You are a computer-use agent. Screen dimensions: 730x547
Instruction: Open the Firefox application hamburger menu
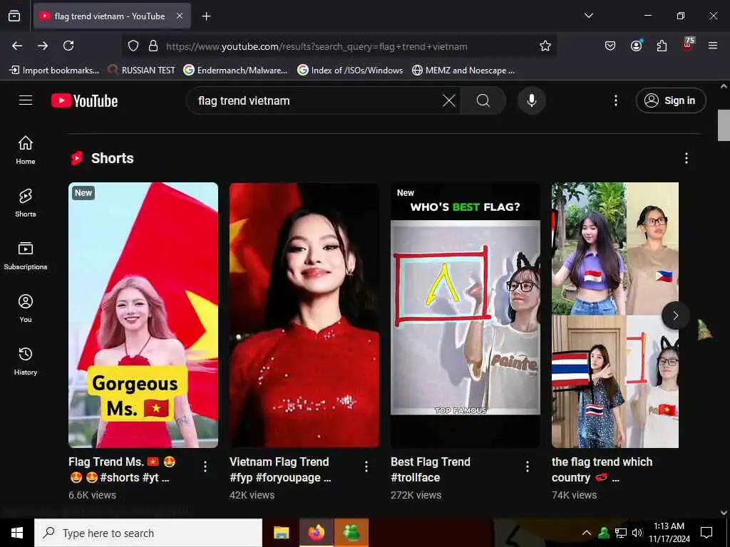[x=713, y=46]
